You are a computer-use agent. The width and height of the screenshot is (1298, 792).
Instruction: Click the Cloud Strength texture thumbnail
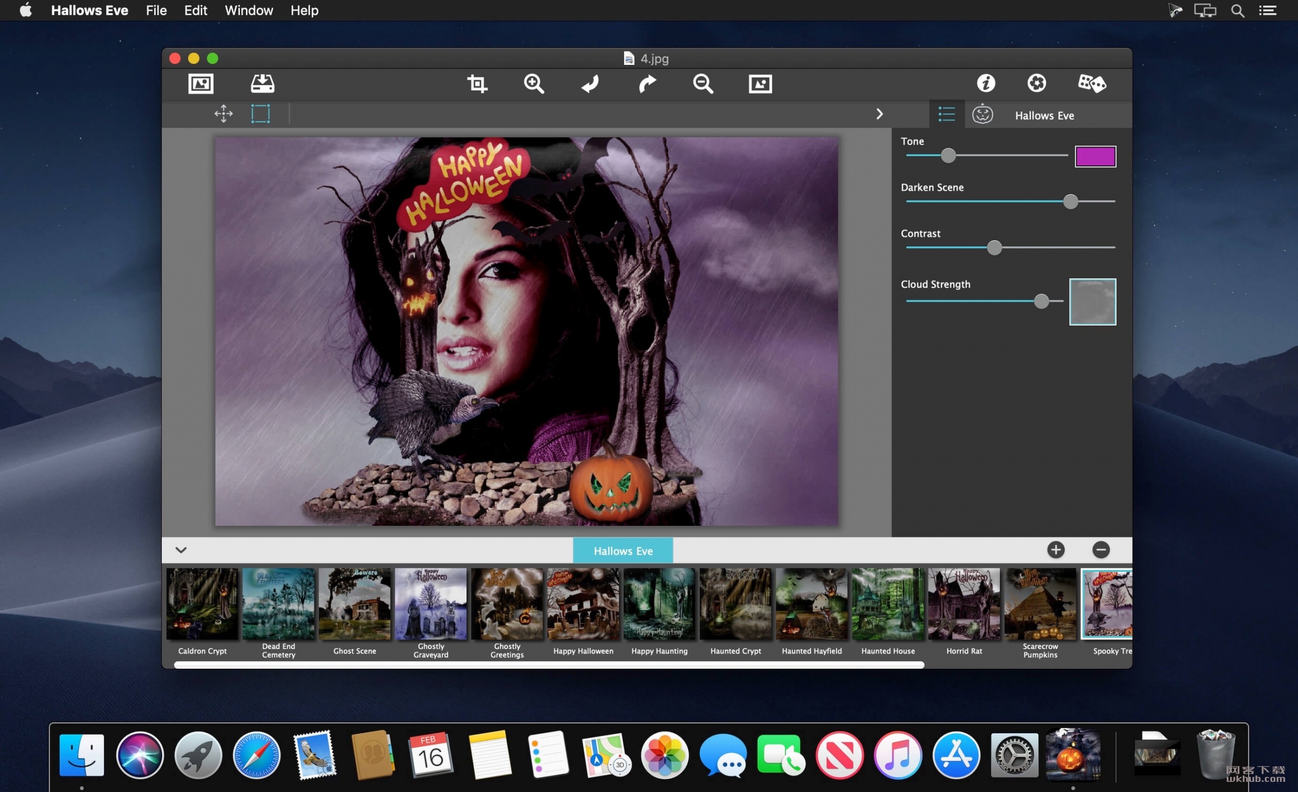[x=1093, y=302]
